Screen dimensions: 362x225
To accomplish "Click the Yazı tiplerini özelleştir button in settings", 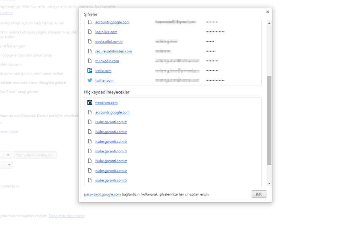I will [35, 155].
